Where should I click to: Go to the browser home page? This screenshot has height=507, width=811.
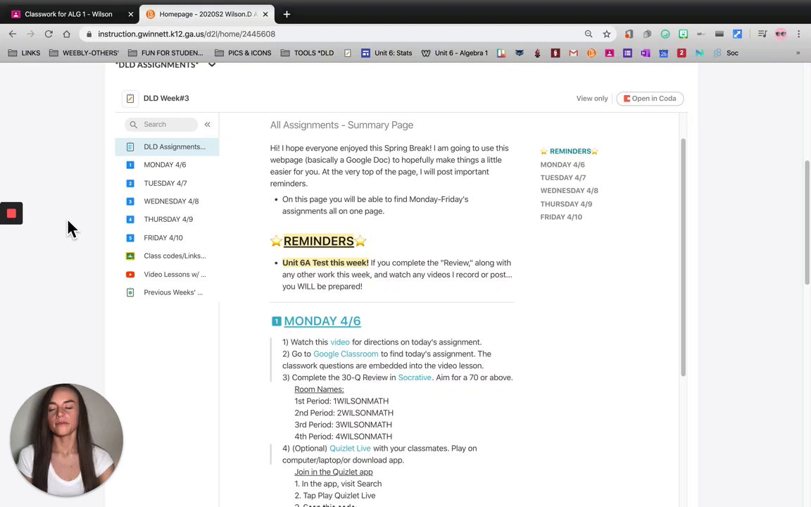[67, 34]
